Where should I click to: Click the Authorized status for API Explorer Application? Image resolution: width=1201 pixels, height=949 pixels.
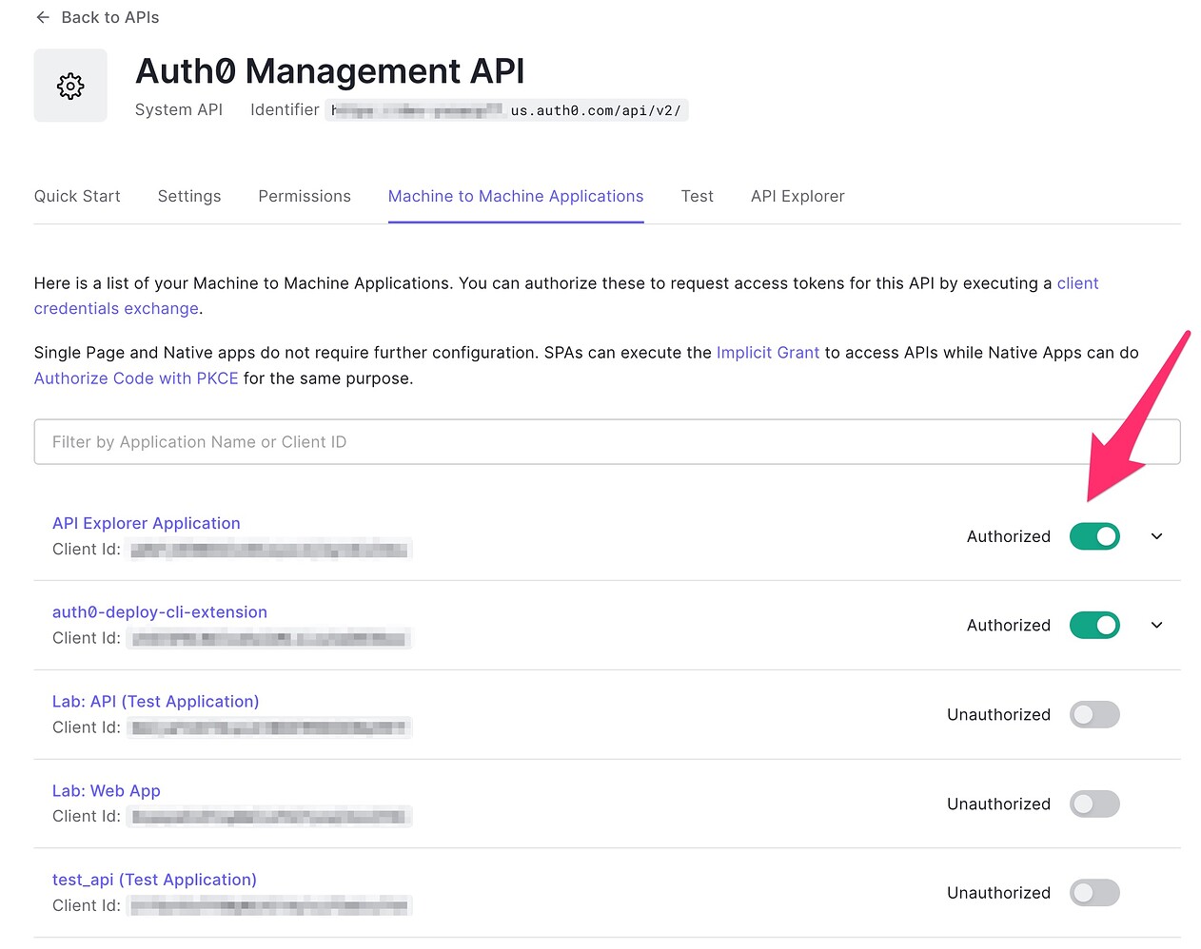[x=1009, y=536]
